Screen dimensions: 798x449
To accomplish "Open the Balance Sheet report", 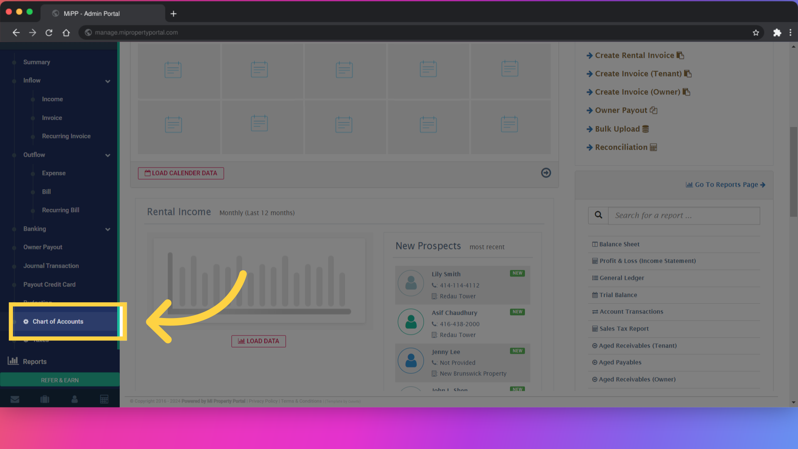I will 619,244.
